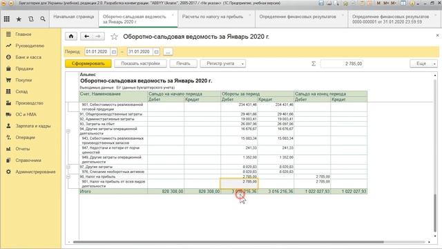Open Администрирование section with gear icon
The width and height of the screenshot is (442, 249).
[30, 172]
